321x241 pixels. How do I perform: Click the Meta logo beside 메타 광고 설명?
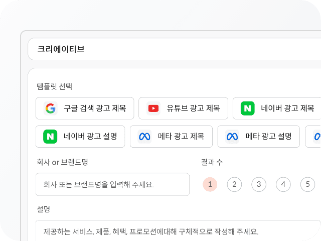click(232, 137)
